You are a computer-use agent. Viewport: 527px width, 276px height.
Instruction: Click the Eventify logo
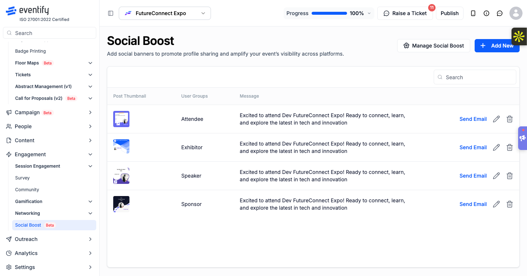(x=27, y=11)
